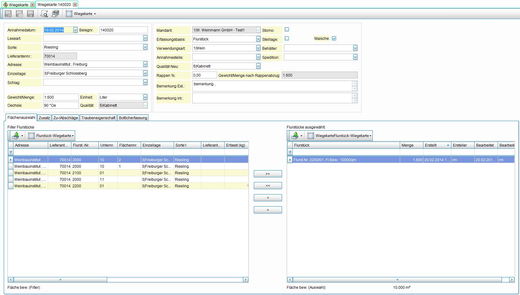This screenshot has width=520, height=295.
Task: Sort by Erstellt column header
Action: [437, 145]
